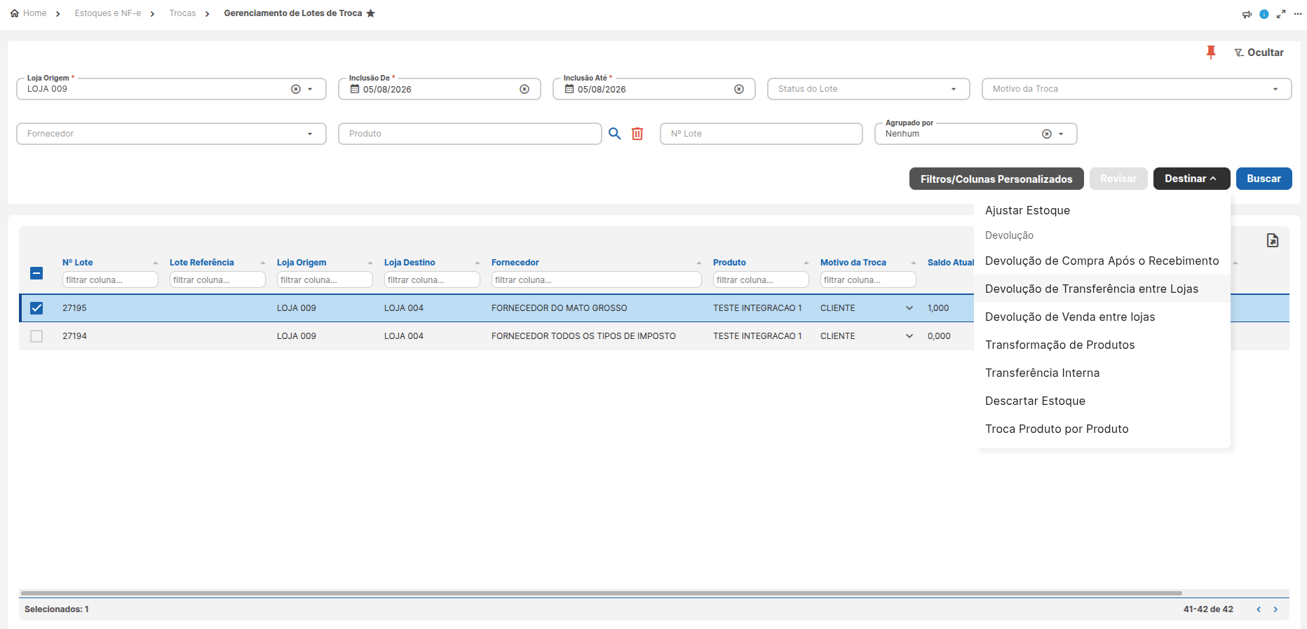
Task: Clear the Agrupado por selection
Action: tap(1047, 134)
